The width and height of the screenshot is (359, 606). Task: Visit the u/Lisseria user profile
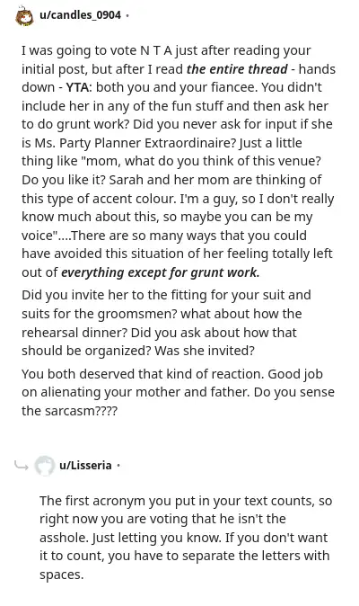(85, 465)
